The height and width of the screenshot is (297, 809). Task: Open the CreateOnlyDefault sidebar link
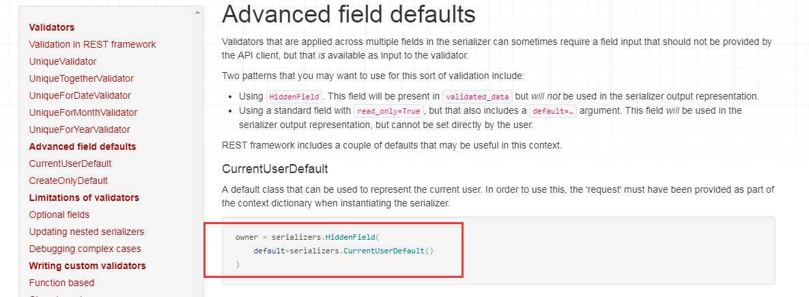(68, 180)
